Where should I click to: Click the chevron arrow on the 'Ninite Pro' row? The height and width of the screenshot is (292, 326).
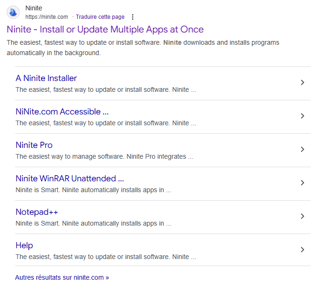pos(302,149)
